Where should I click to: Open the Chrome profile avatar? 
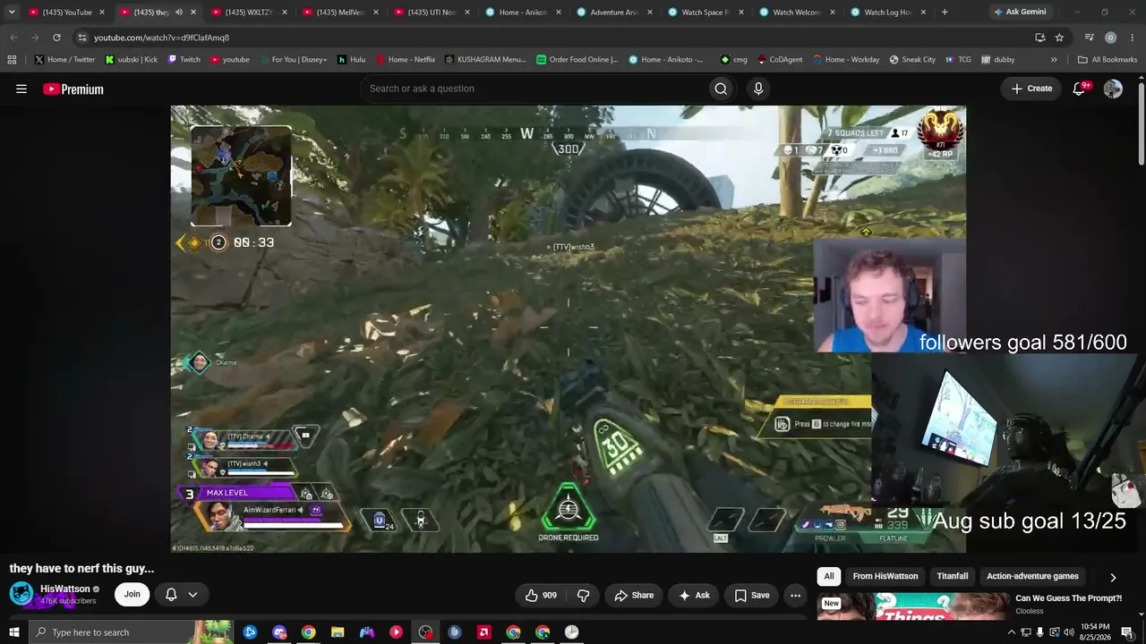click(x=1110, y=38)
